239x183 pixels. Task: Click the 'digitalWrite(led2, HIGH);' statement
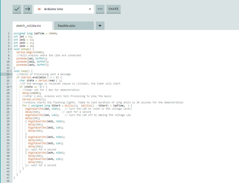46,121
